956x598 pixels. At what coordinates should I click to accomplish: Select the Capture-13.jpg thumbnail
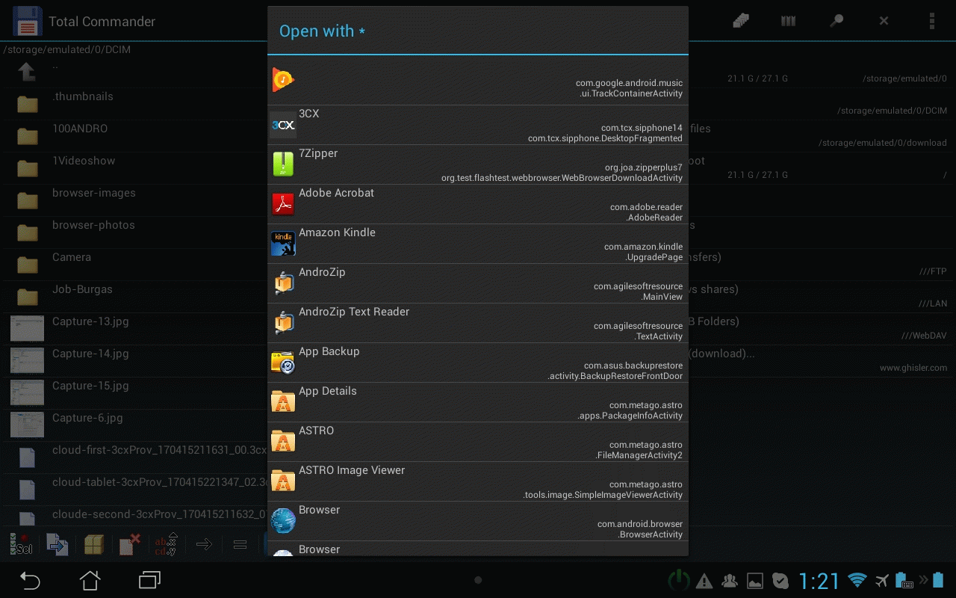[x=27, y=328]
